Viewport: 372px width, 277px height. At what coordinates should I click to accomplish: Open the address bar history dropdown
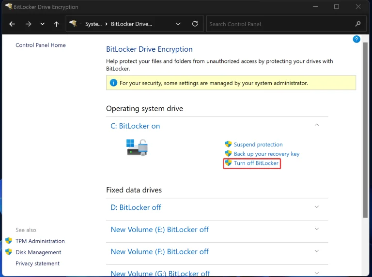[x=178, y=24]
